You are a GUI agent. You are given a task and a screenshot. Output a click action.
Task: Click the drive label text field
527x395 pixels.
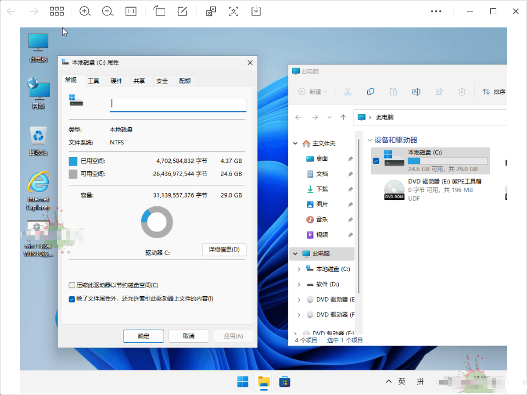pyautogui.click(x=178, y=104)
